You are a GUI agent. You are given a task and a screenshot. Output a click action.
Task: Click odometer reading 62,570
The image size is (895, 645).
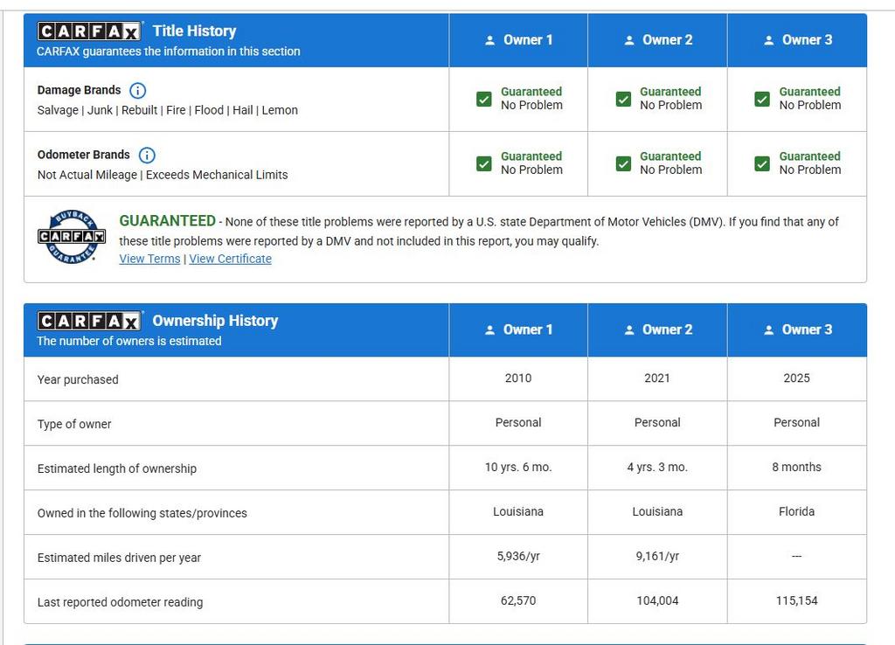click(518, 600)
